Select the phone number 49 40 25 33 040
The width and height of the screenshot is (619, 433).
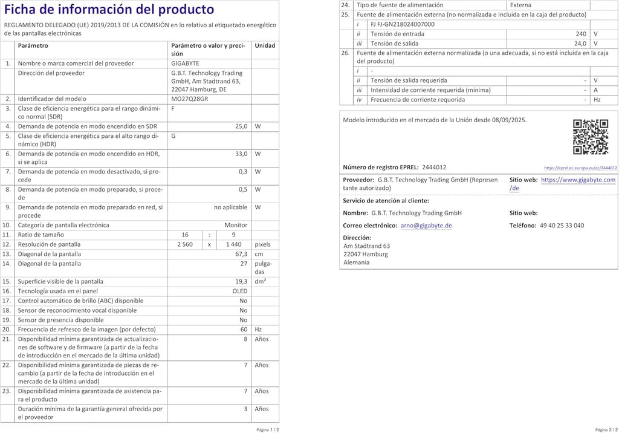[x=562, y=226]
